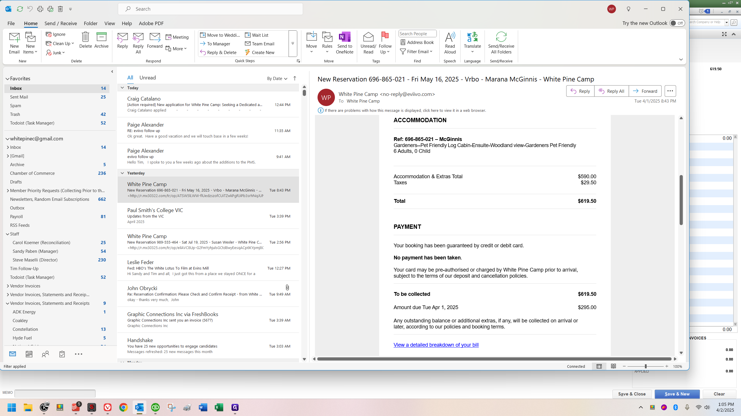Run the Team Email quick step
The image size is (741, 416).
pyautogui.click(x=260, y=44)
